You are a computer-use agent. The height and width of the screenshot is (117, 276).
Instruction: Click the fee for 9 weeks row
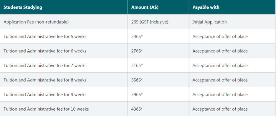(138, 95)
